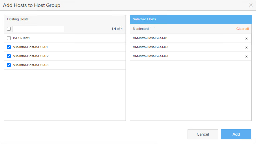Remove VM-Infra-Host-iSCSI-01 from Selected Hosts
Image resolution: width=256 pixels, height=144 pixels.
(x=246, y=39)
